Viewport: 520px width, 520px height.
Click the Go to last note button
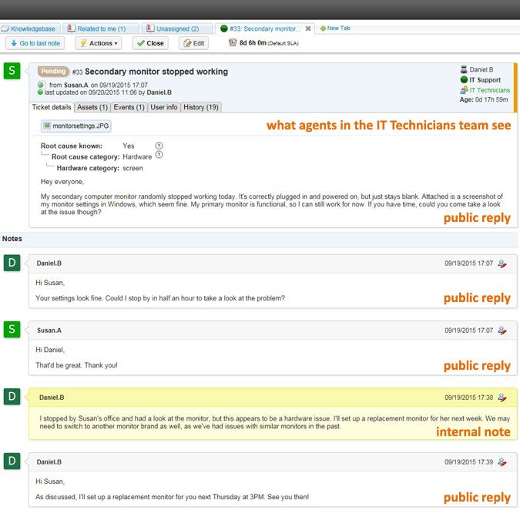(35, 43)
